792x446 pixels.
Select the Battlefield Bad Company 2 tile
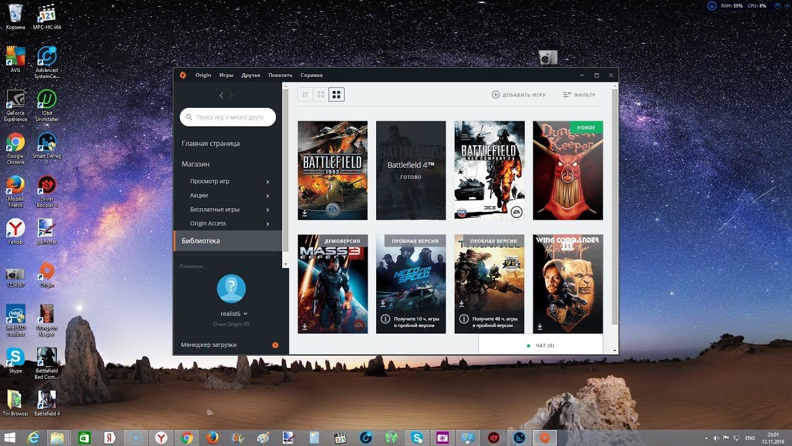coord(489,170)
